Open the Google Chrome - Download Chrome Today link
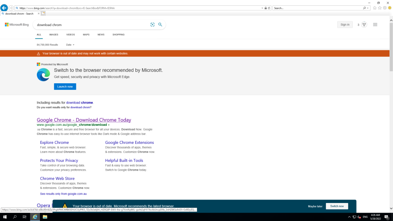This screenshot has width=393, height=221. click(x=84, y=120)
